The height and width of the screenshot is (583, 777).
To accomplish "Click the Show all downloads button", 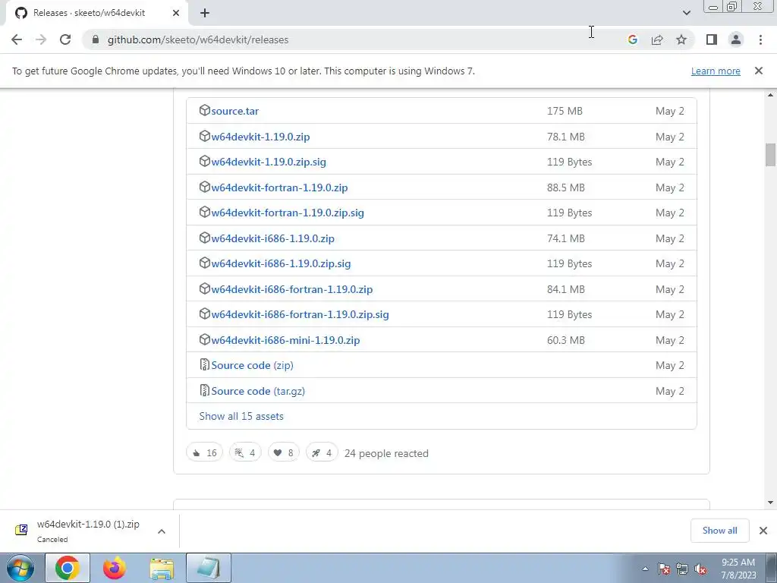I will (x=719, y=531).
